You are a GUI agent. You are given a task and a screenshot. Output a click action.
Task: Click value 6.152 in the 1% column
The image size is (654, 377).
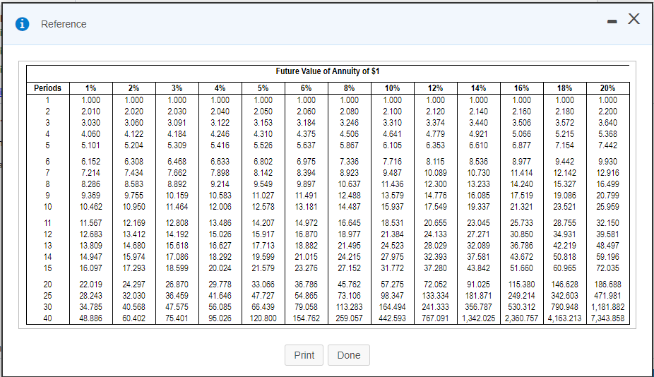(x=90, y=162)
